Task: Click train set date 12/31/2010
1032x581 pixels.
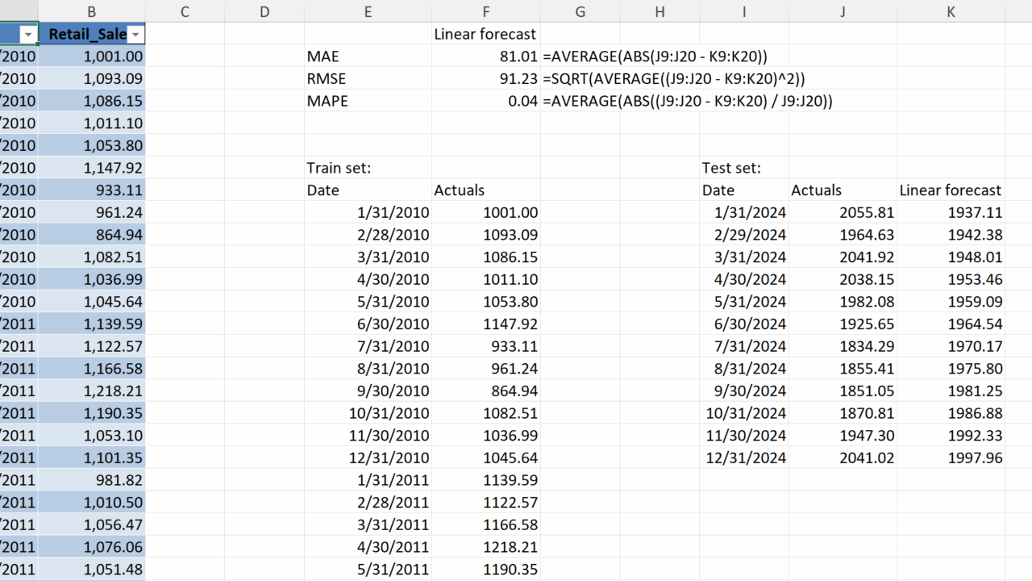Action: (x=368, y=458)
